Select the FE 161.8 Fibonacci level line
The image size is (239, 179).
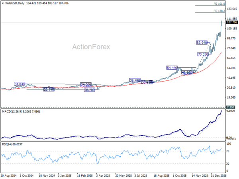click(210, 5)
